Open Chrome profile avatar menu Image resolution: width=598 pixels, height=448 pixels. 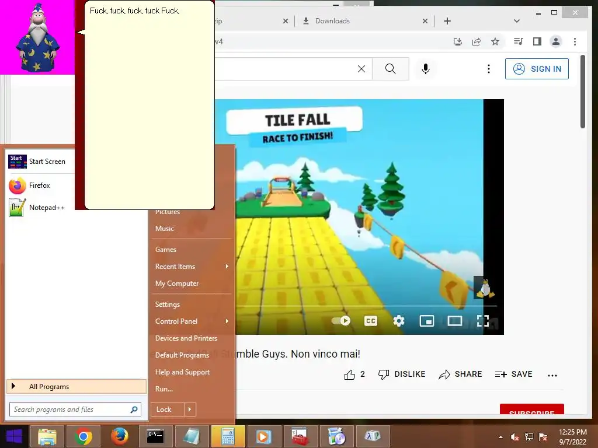[x=556, y=41]
